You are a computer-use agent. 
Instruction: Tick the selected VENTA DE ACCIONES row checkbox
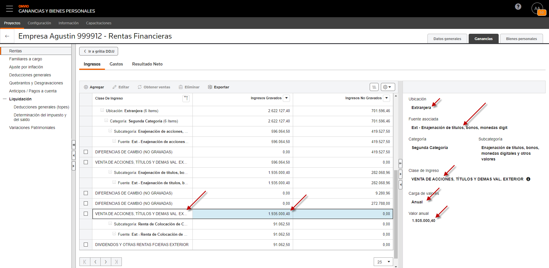pyautogui.click(x=86, y=214)
